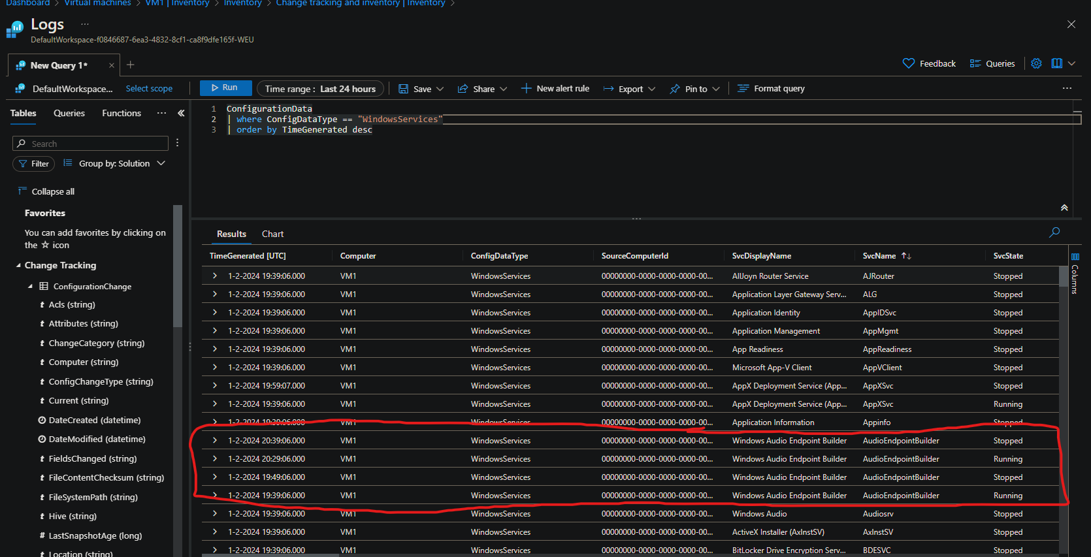Viewport: 1091px width, 557px height.
Task: Collapse the side panel with double chevron
Action: tap(181, 113)
